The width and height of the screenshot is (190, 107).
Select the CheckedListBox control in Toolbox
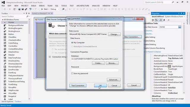(x=15, y=40)
